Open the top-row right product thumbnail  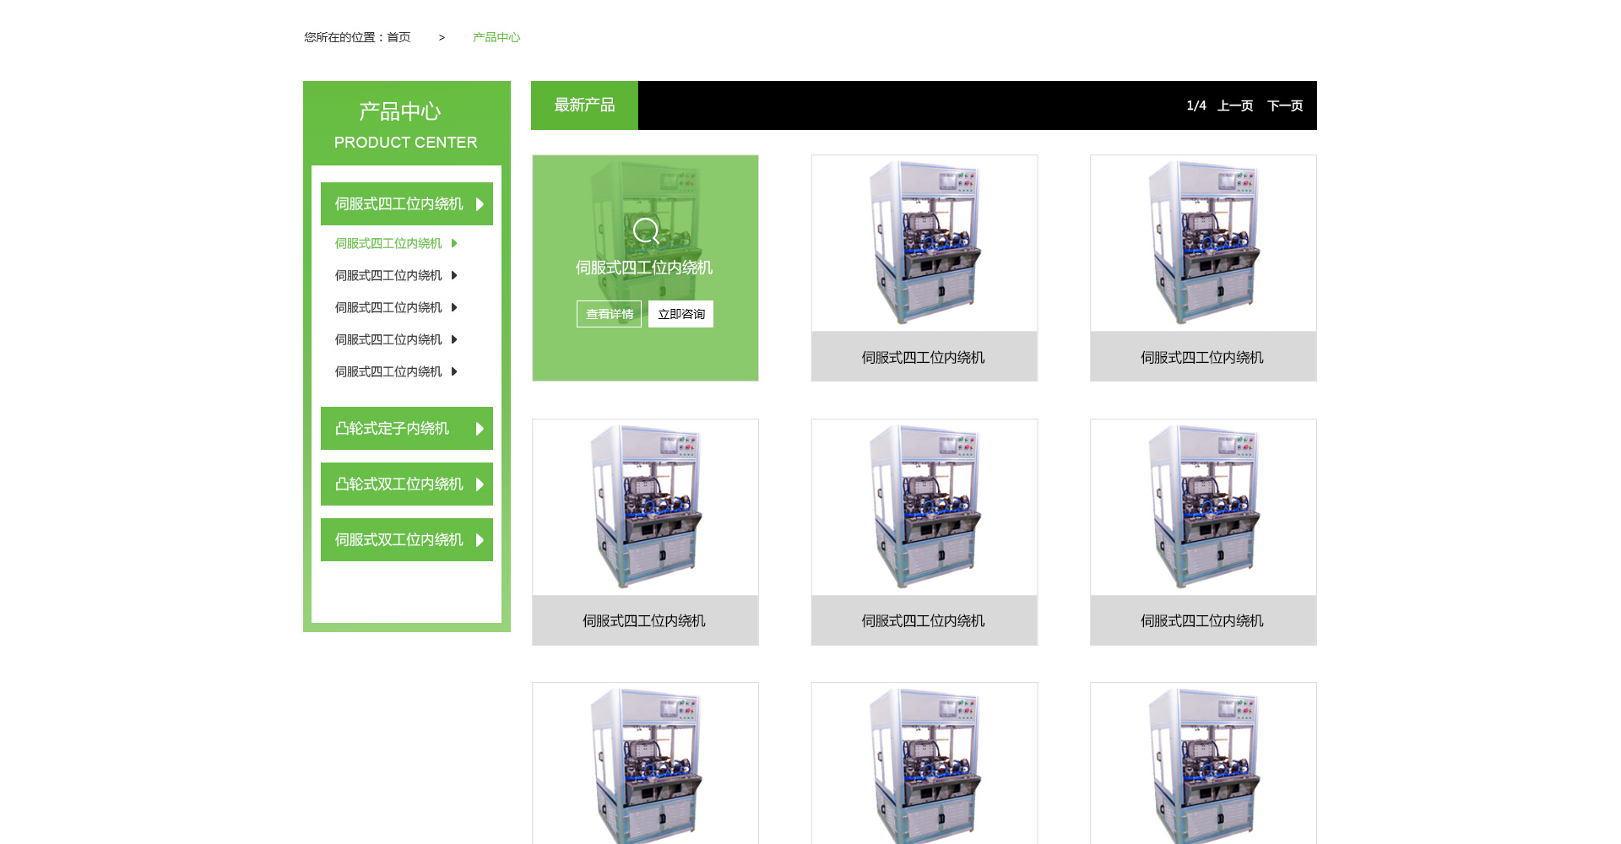tap(1203, 243)
